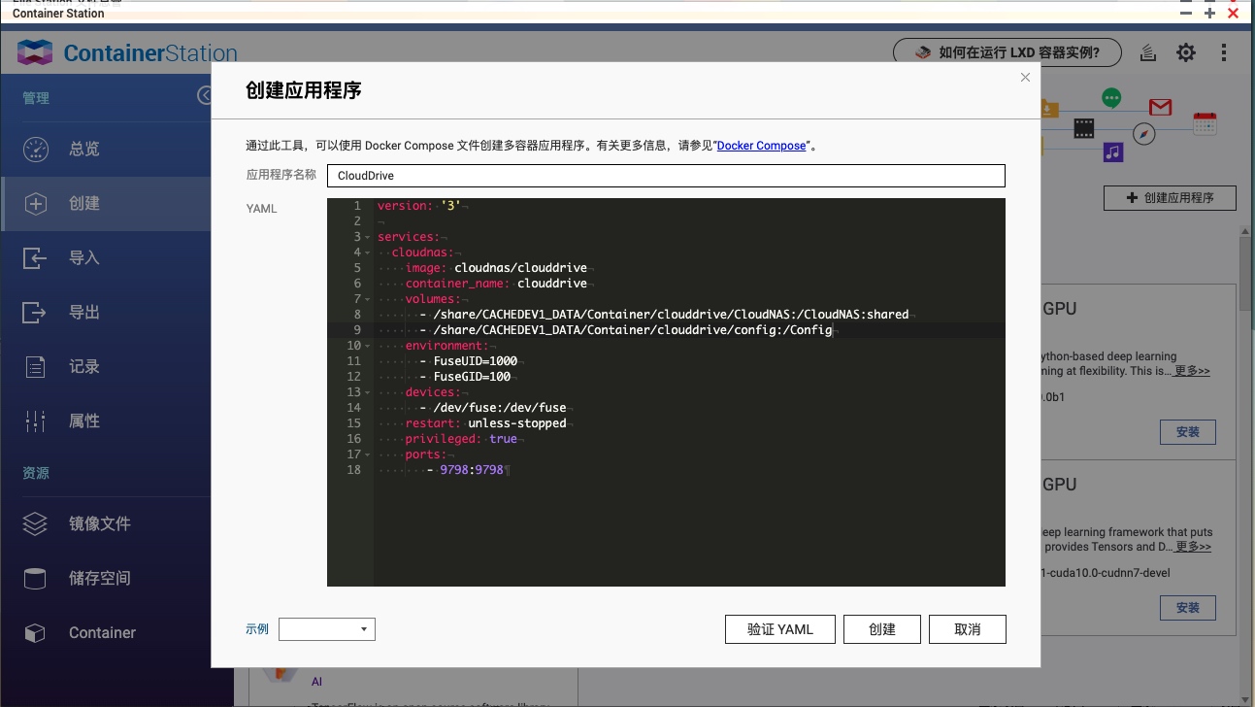Viewport: 1255px width, 707px height.
Task: Click the 总览 gauge icon
Action: 35,150
